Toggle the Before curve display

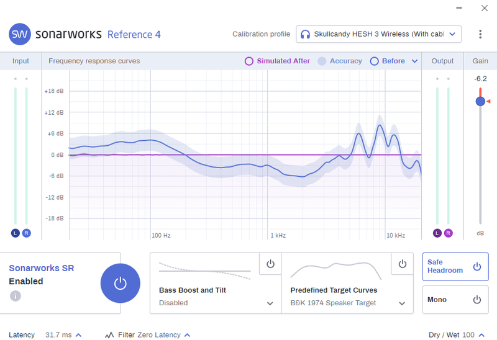(x=387, y=61)
